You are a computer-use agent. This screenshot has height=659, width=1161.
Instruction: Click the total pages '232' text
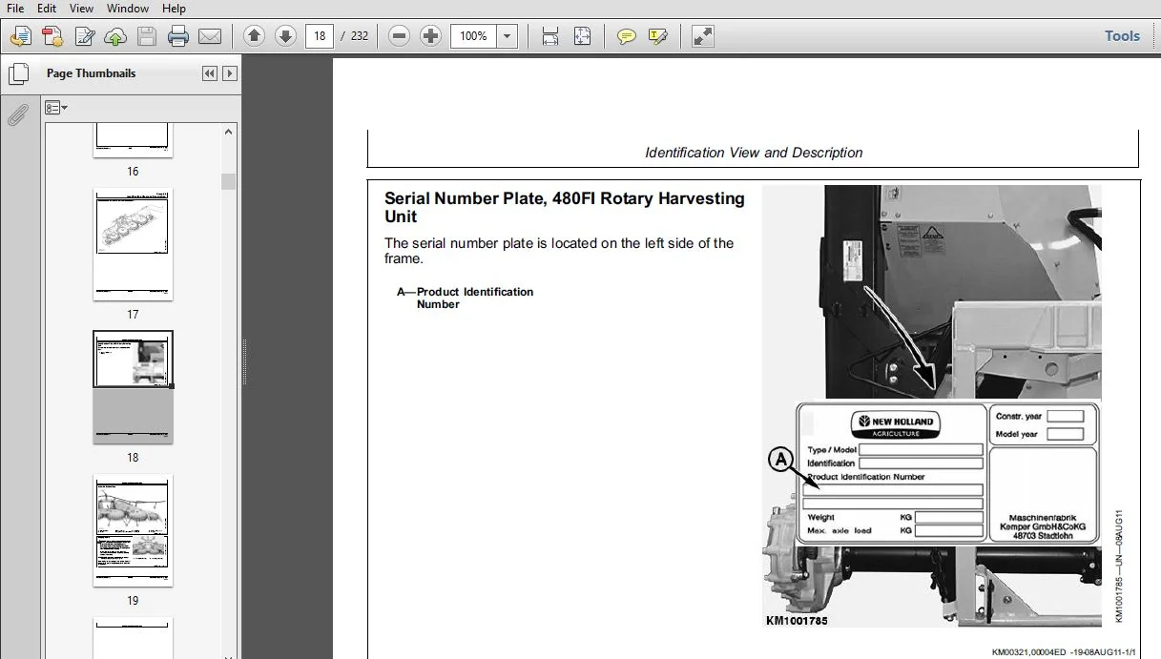(359, 36)
